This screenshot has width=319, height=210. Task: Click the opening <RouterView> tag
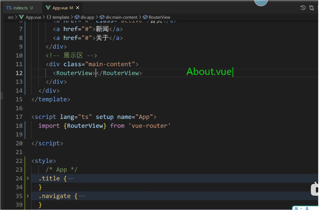pyautogui.click(x=74, y=73)
